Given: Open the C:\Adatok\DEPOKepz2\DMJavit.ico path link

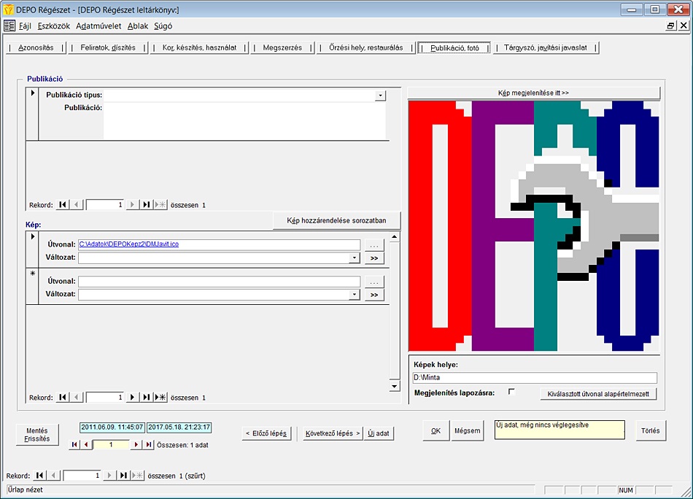Looking at the screenshot, I should [128, 244].
